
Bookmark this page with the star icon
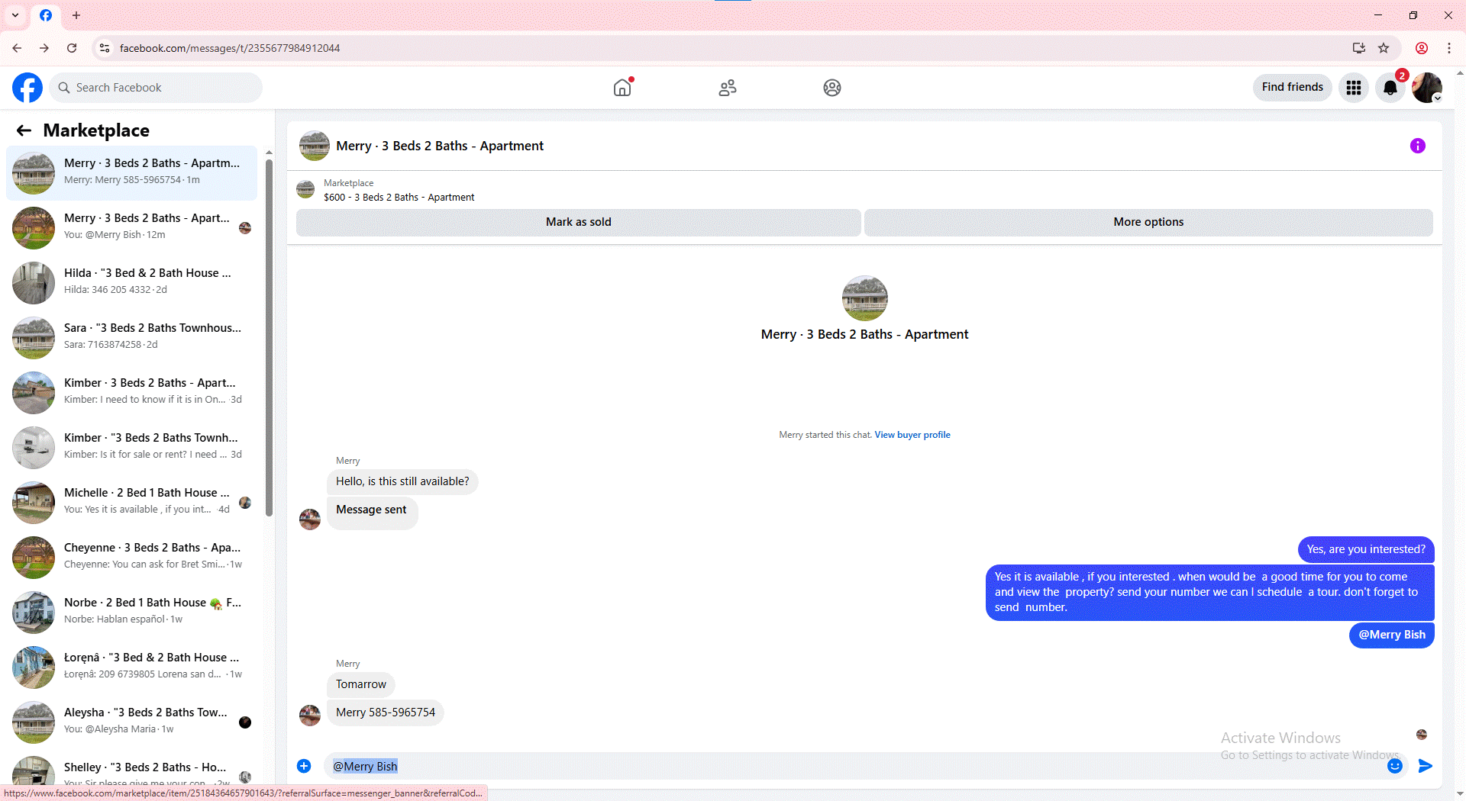point(1384,48)
